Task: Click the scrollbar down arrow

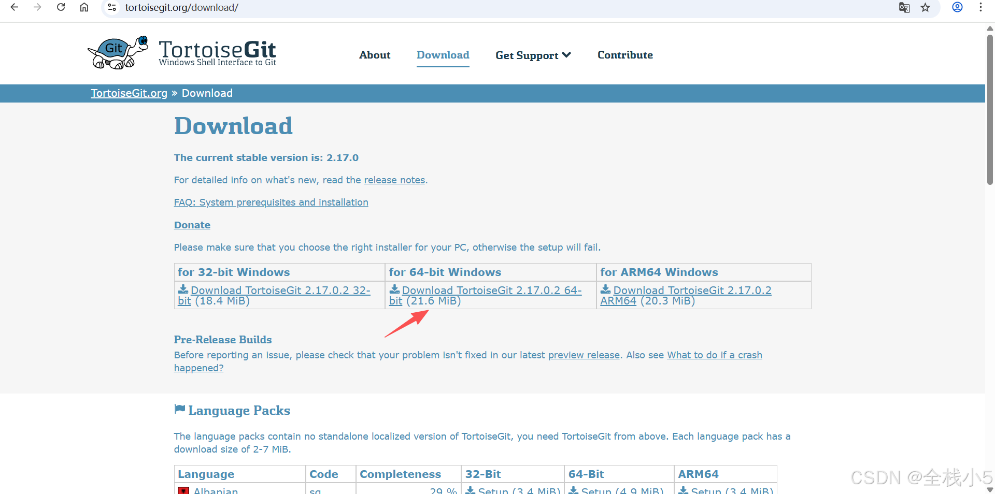Action: pyautogui.click(x=990, y=490)
